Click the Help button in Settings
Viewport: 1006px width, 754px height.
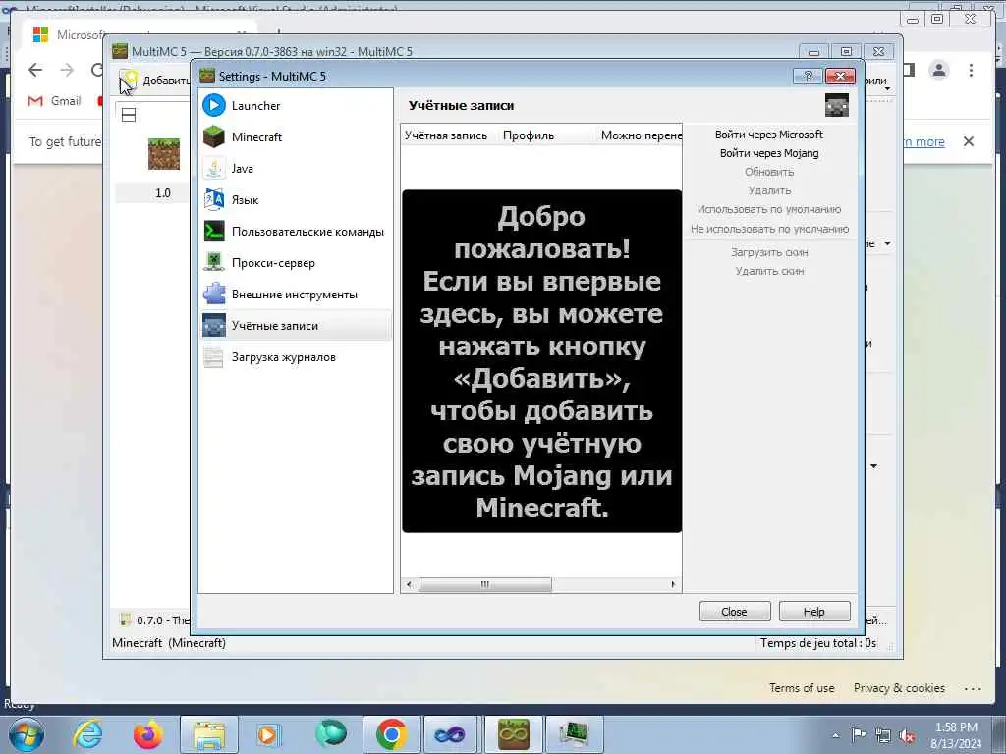[814, 612]
